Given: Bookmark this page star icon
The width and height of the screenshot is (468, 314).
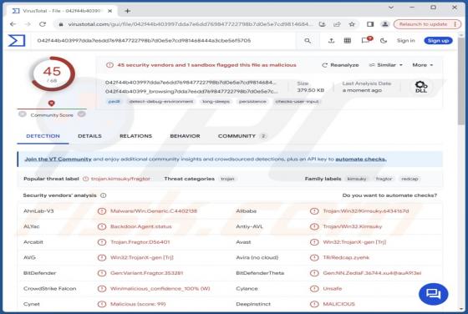Looking at the screenshot, I should [352, 24].
